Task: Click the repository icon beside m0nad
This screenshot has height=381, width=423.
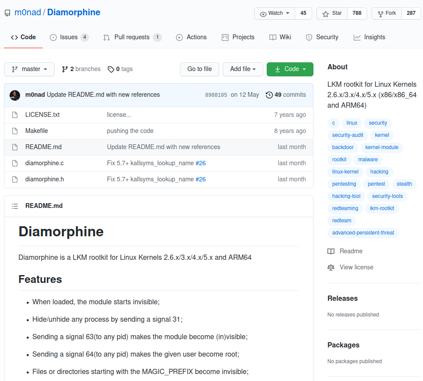Action: click(x=7, y=13)
